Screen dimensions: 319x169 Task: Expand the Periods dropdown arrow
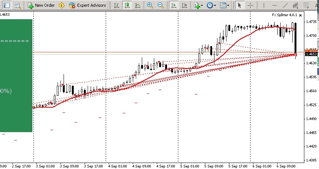click(215, 6)
